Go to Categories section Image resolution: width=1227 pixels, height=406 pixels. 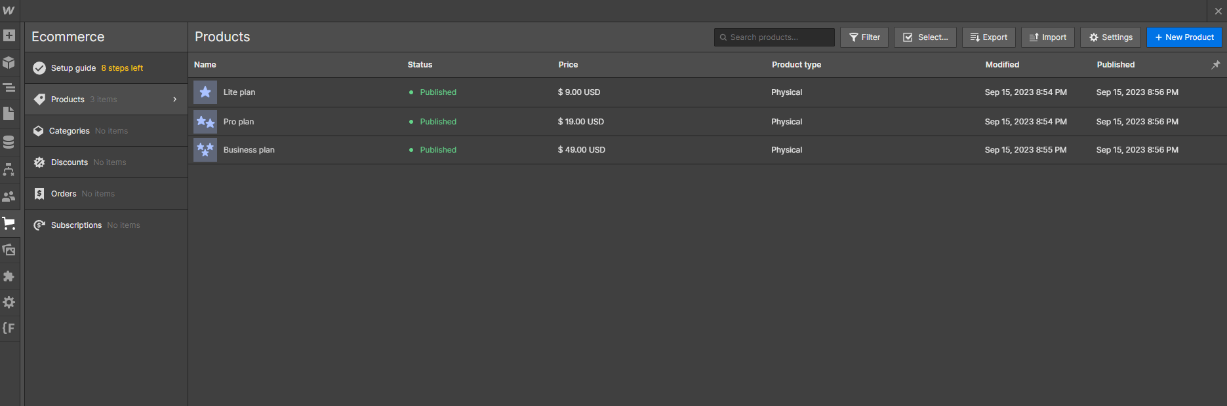pos(106,131)
